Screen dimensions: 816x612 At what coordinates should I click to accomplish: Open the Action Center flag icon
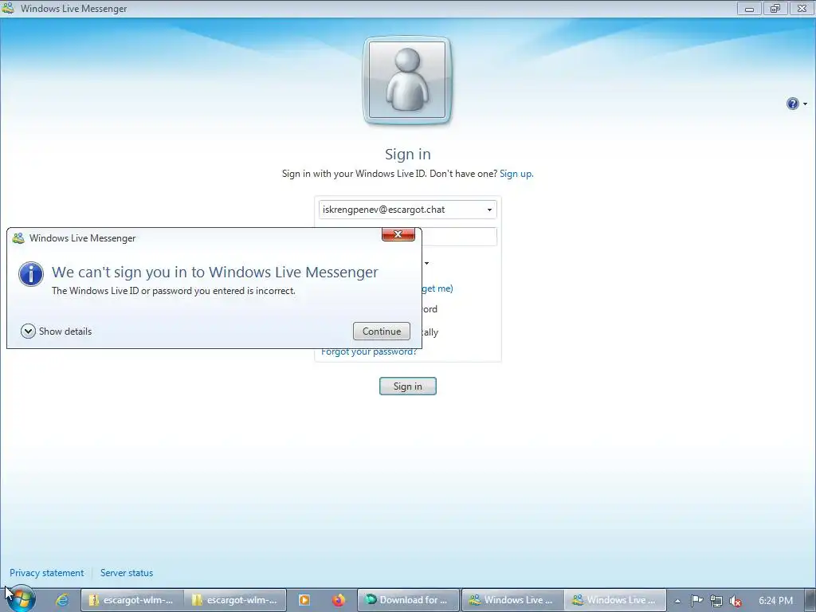click(x=696, y=601)
